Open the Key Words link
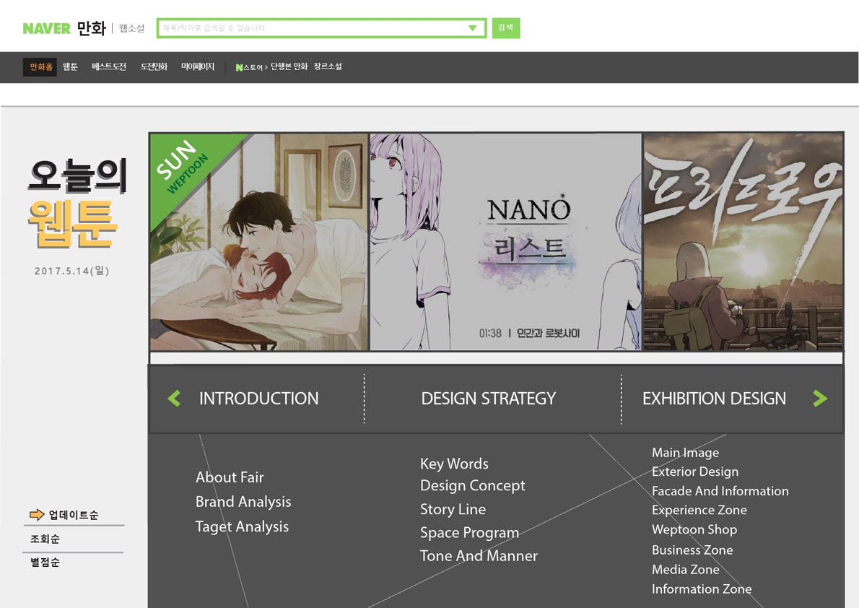859x608 pixels. tap(454, 464)
